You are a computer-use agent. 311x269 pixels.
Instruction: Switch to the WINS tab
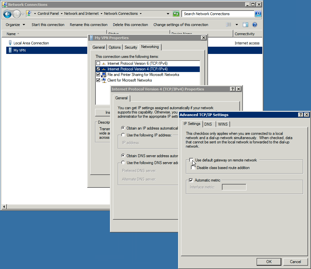(x=223, y=124)
